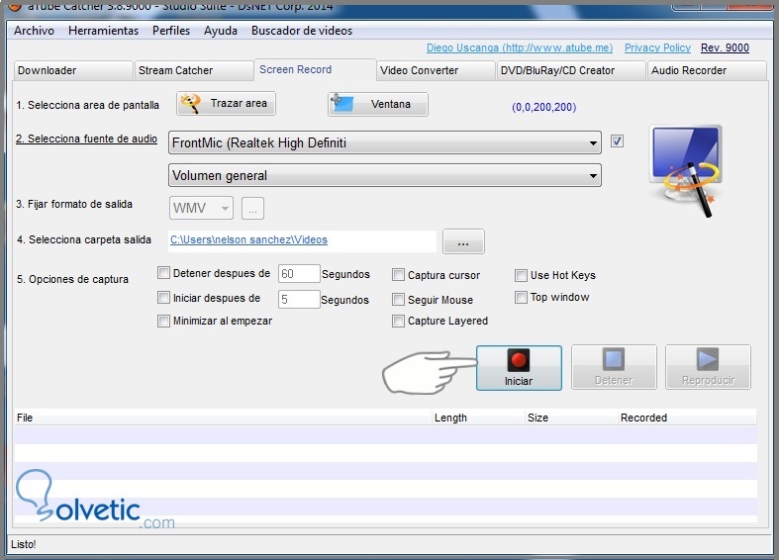
Task: Select the Screen Record tab
Action: 315,69
